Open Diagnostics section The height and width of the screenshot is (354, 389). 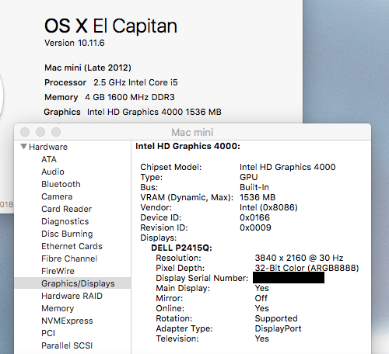[65, 221]
